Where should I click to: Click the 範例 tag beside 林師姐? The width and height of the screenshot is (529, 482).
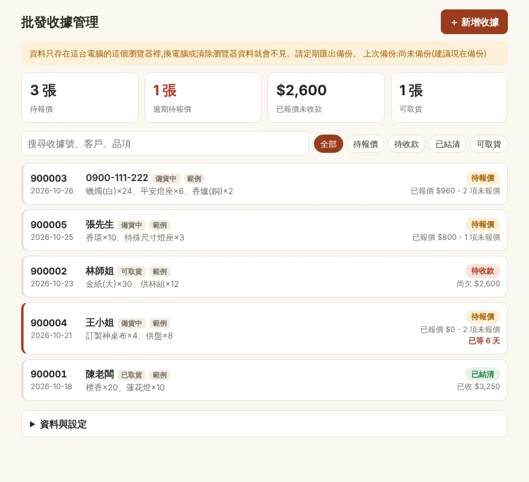(x=160, y=272)
